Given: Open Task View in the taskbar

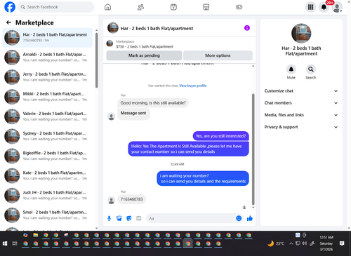Looking at the screenshot, I should coord(15,243).
